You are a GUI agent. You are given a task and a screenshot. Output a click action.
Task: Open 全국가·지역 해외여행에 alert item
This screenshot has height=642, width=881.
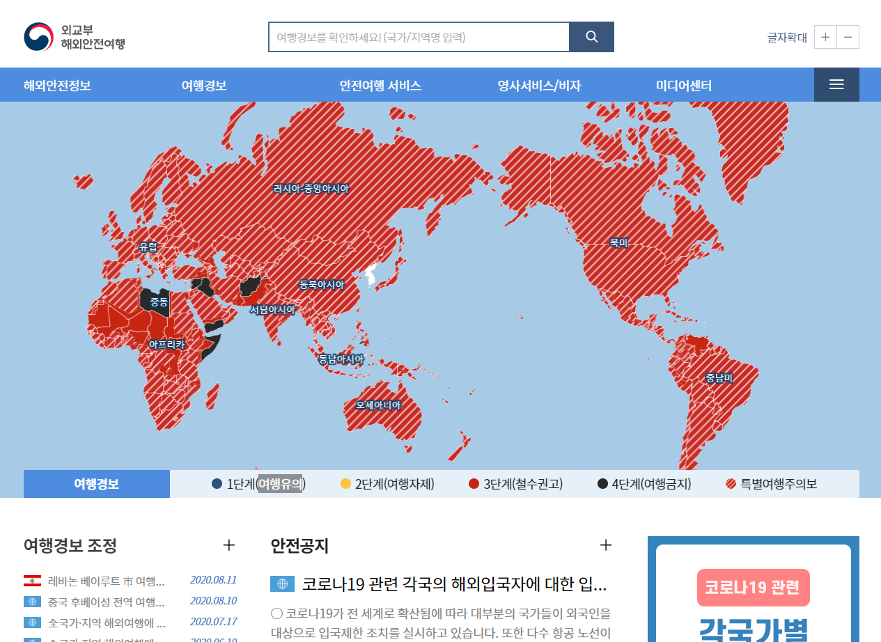(x=107, y=623)
